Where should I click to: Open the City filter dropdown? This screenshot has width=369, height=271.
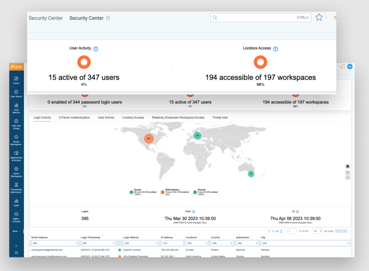(x=305, y=243)
